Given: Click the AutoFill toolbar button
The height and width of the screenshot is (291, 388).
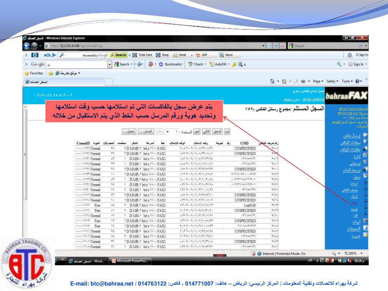Looking at the screenshot, I should point(219,64).
